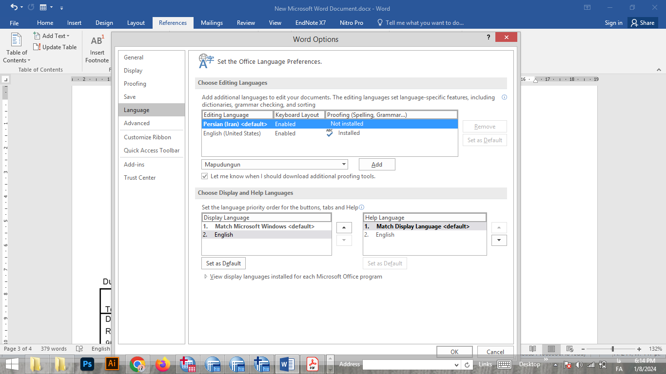Open the Add Text dropdown arrow
The width and height of the screenshot is (666, 374).
point(68,36)
